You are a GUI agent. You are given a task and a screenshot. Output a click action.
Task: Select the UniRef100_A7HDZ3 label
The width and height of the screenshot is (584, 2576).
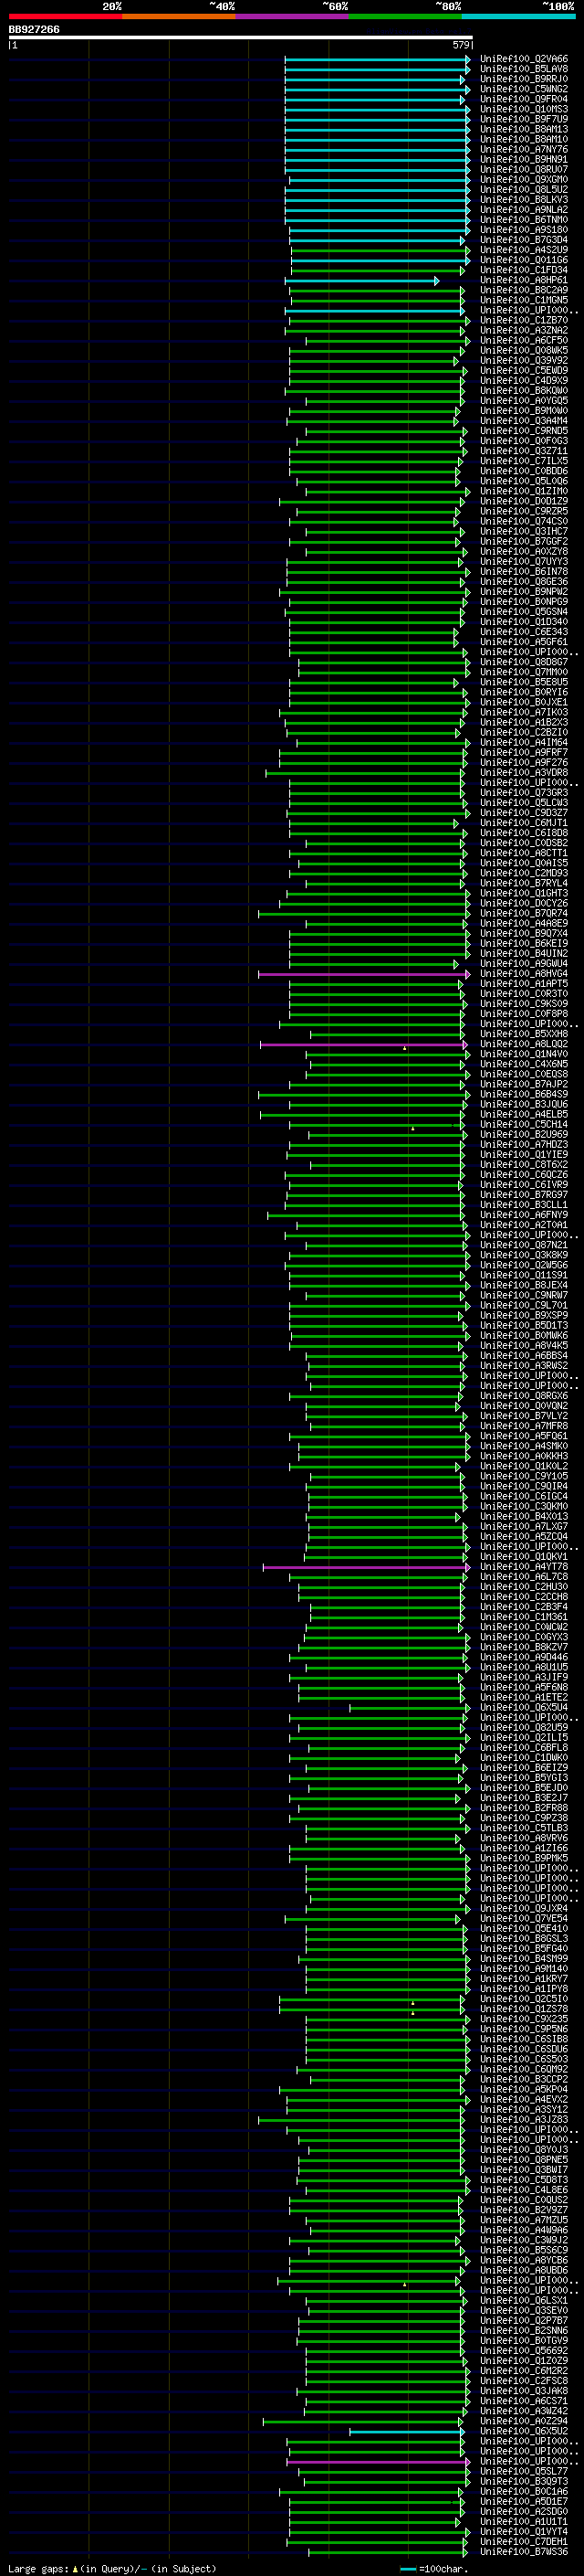click(523, 1145)
